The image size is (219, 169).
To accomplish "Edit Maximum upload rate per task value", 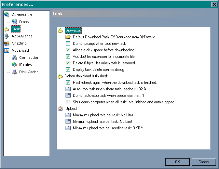I will [x=103, y=115].
